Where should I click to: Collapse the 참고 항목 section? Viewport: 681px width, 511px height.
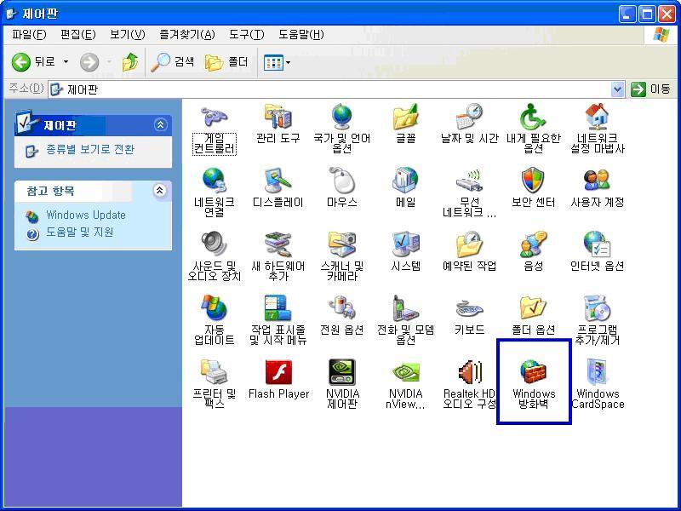point(160,190)
